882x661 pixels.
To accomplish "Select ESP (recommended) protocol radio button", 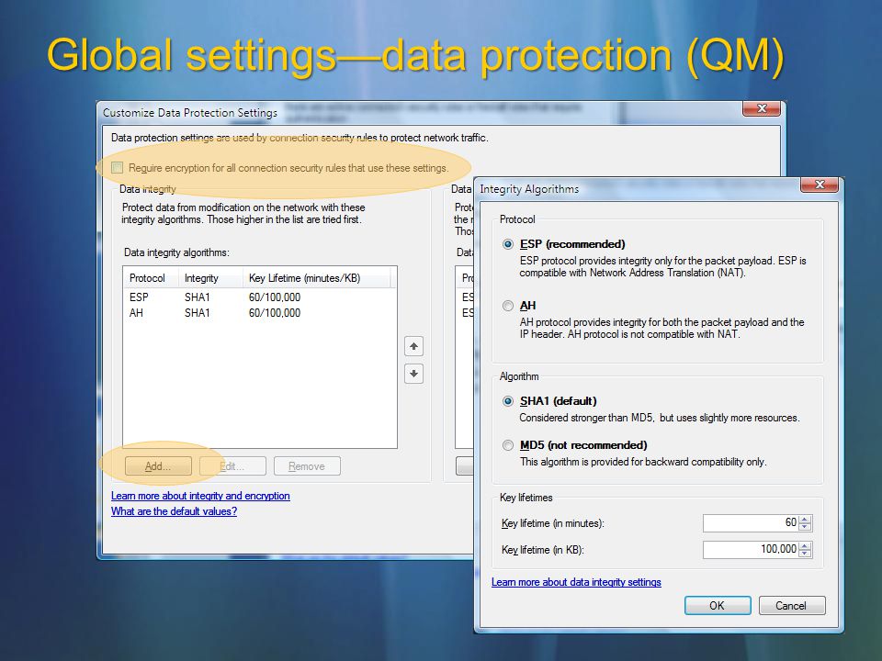I will (x=508, y=244).
